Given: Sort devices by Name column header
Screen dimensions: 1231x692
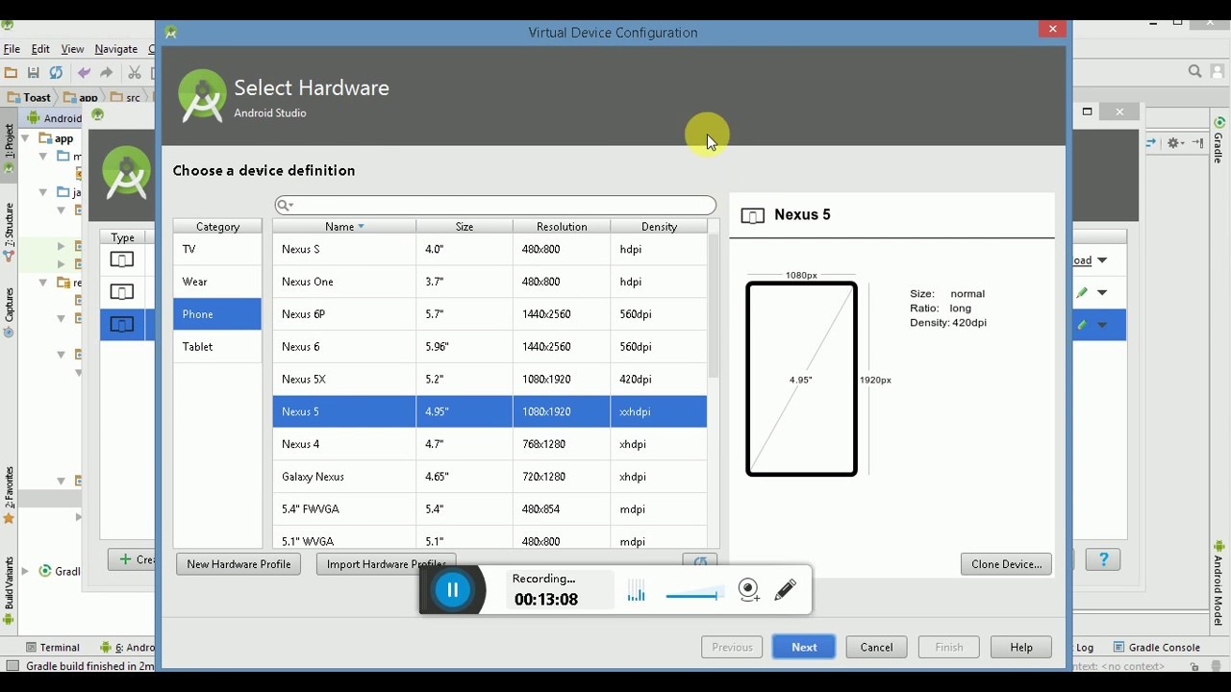Looking at the screenshot, I should coord(344,227).
